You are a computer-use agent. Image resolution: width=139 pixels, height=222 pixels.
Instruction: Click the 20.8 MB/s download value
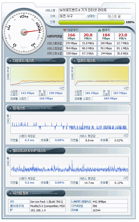pyautogui.click(x=88, y=36)
